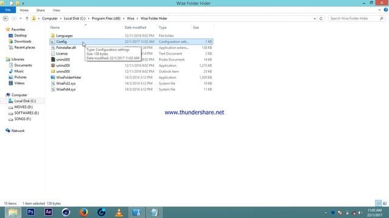
Task: Select the WiseFolderHider application icon
Action: (53, 78)
